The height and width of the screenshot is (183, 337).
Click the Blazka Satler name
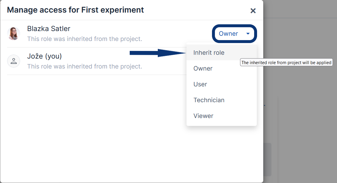(49, 29)
